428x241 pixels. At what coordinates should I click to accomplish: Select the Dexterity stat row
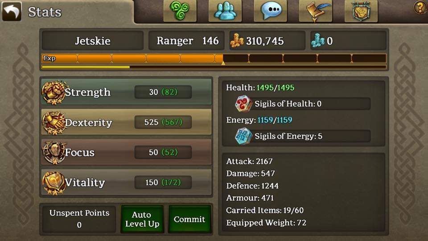(x=126, y=122)
